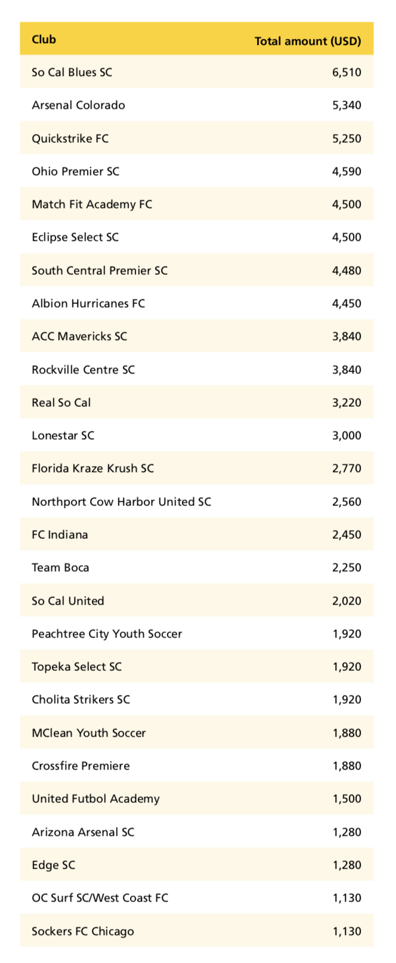
Task: Click Sockers FC Chicago club name
Action: [82, 931]
